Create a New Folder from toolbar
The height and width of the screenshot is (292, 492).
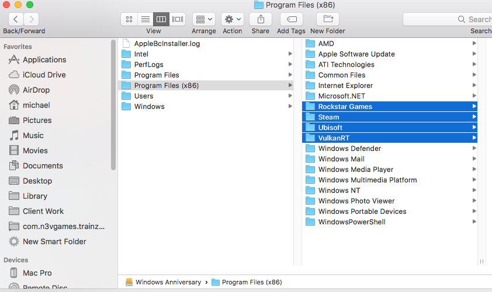328,19
